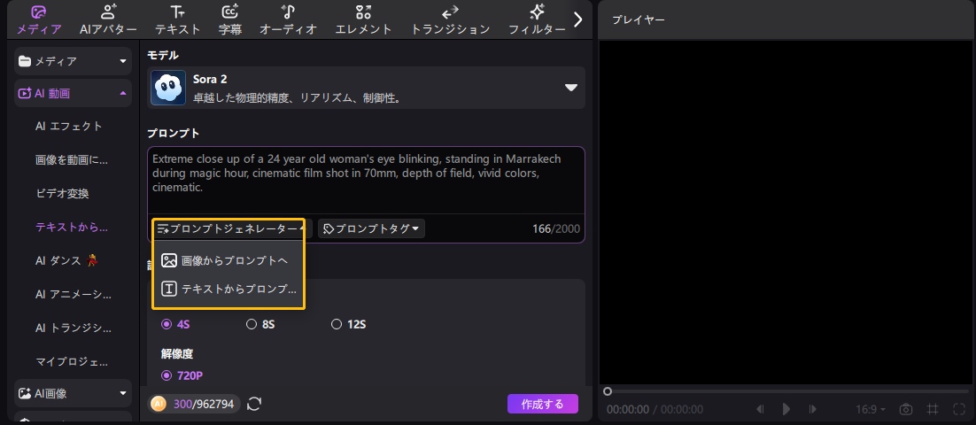976x425 pixels.
Task: Click the 166/2000 character count
Action: click(556, 229)
